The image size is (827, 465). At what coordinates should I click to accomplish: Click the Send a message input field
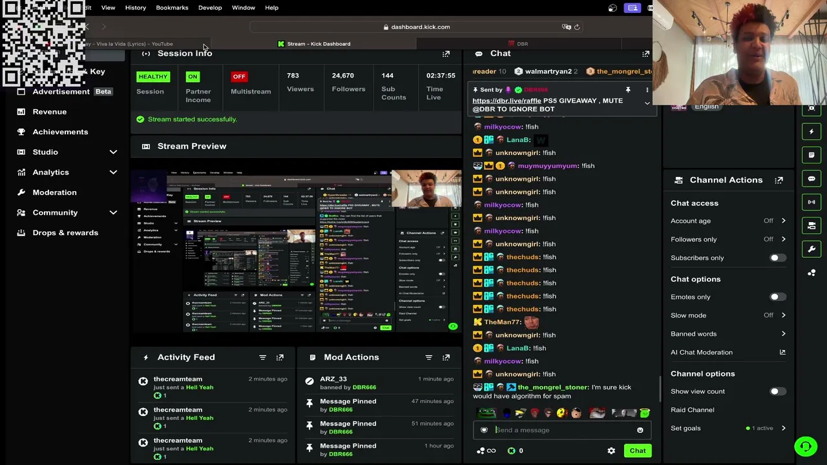(561, 430)
